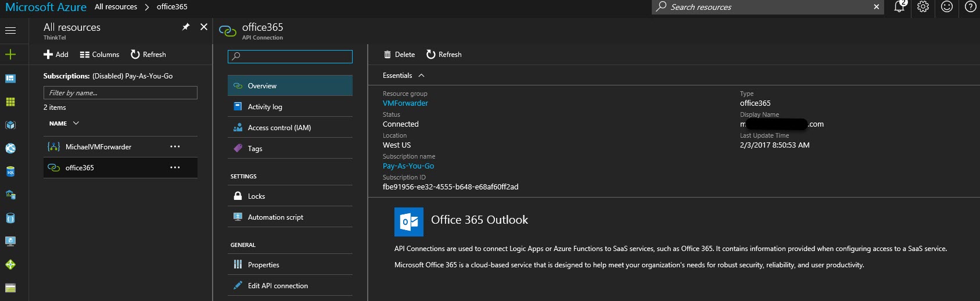
Task: Click the office365 API connection header icon
Action: [228, 31]
